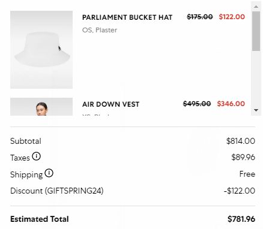Click the scrollbar up arrow

[256, 7]
